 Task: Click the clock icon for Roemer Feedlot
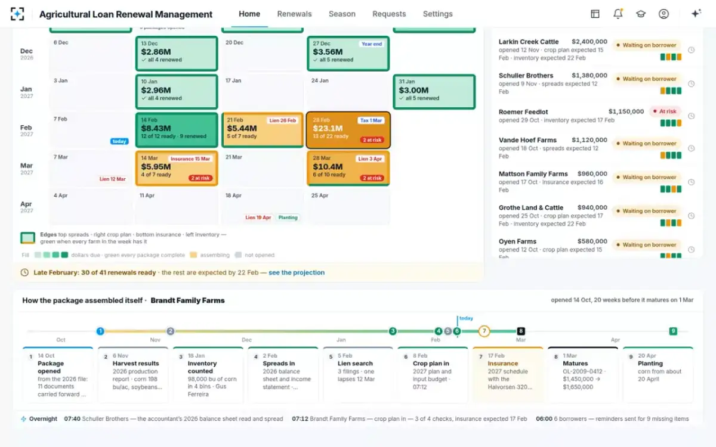(x=692, y=116)
